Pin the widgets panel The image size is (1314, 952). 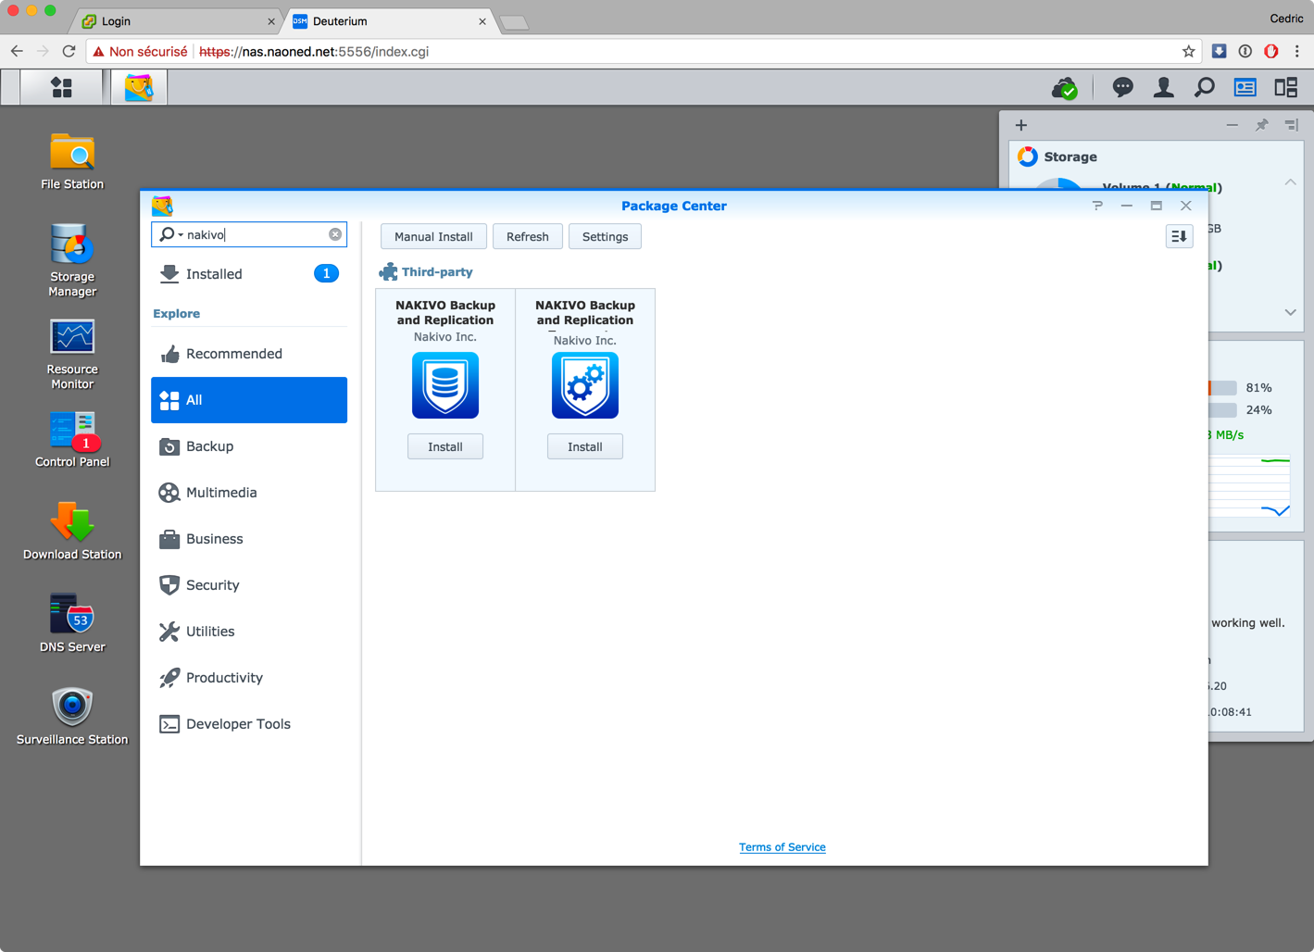click(x=1261, y=125)
